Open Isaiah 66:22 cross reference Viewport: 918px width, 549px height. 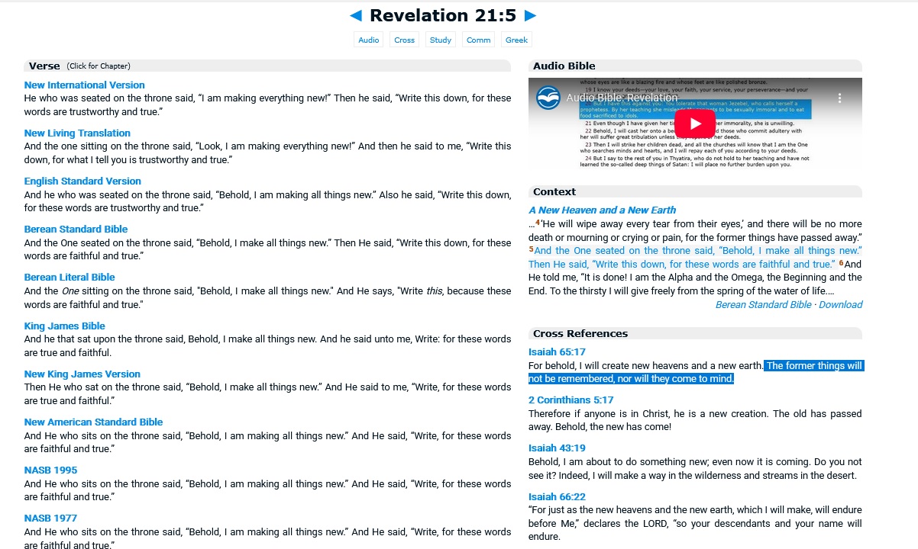(x=557, y=496)
